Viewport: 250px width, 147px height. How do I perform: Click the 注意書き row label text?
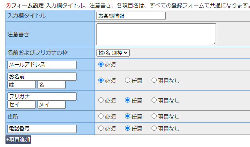click(x=18, y=34)
